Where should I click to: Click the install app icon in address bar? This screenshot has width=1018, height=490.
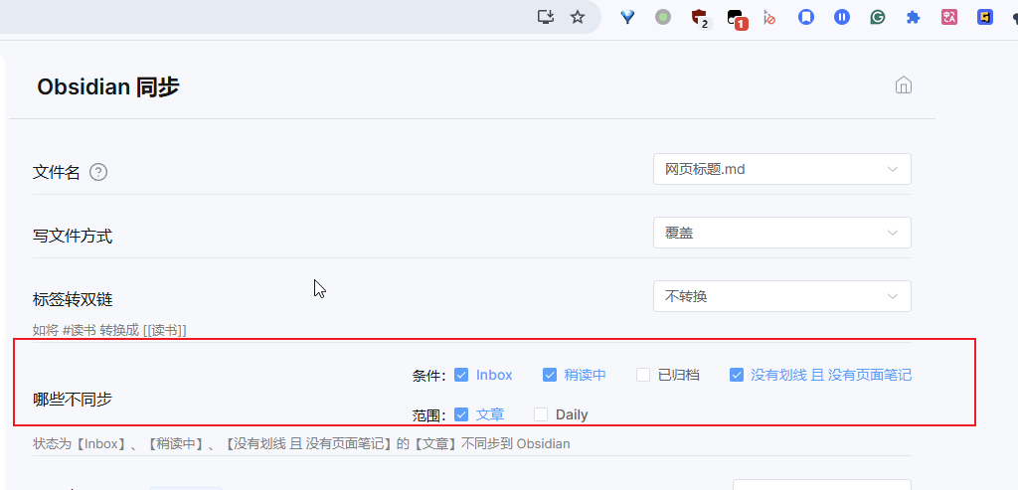[546, 17]
